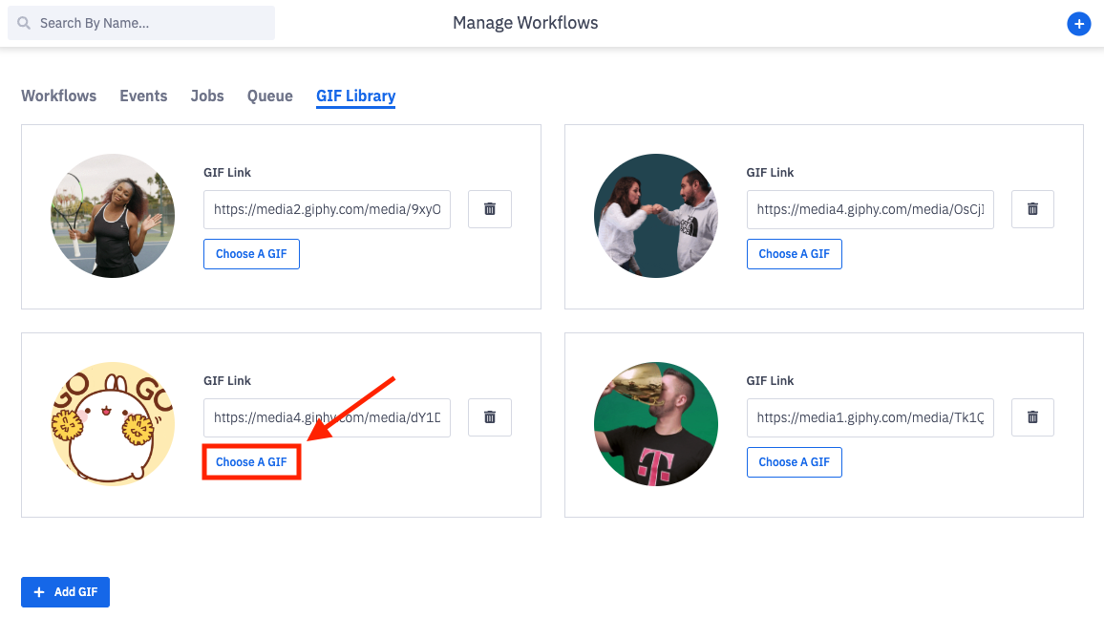This screenshot has width=1104, height=639.
Task: Delete the fist bump GIF
Action: pyautogui.click(x=1032, y=209)
